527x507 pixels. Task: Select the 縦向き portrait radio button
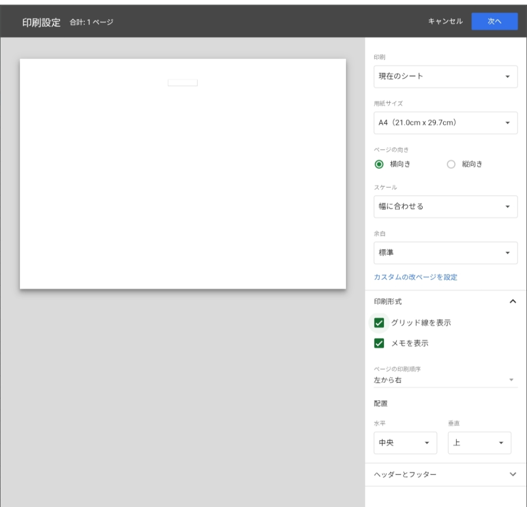coord(451,164)
